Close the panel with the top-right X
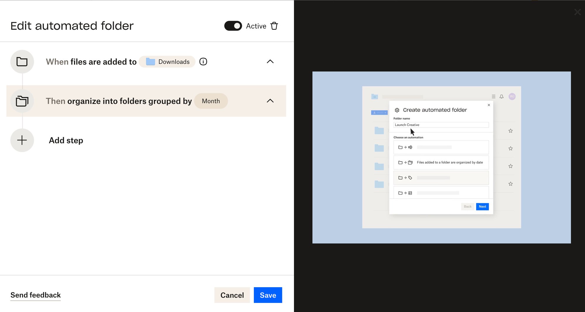The image size is (585, 312). tap(577, 12)
